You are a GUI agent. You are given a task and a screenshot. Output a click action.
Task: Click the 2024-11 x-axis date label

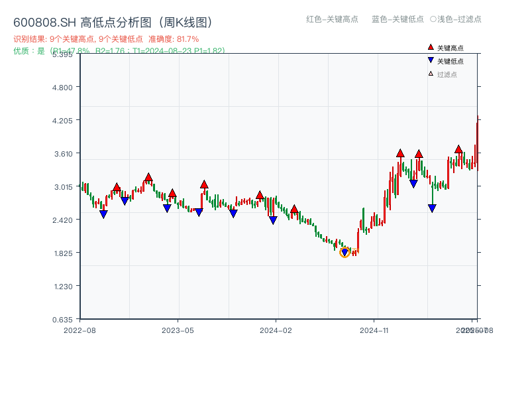[x=374, y=330]
